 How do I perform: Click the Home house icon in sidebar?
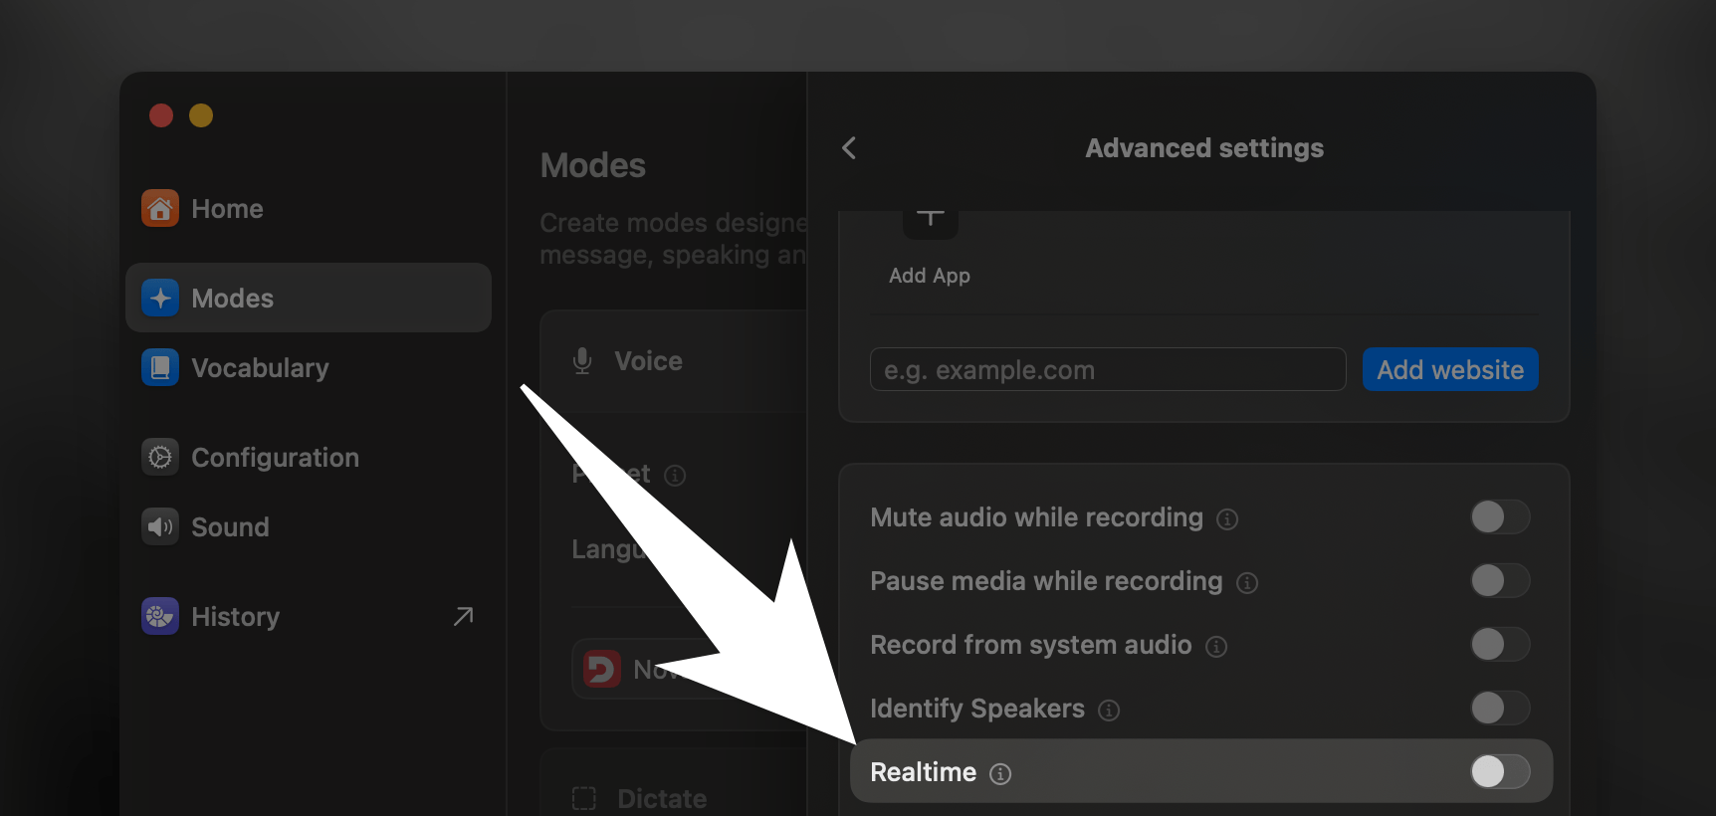point(160,208)
